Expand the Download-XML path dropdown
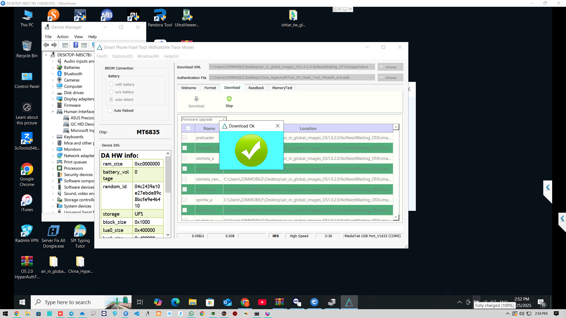 point(372,67)
